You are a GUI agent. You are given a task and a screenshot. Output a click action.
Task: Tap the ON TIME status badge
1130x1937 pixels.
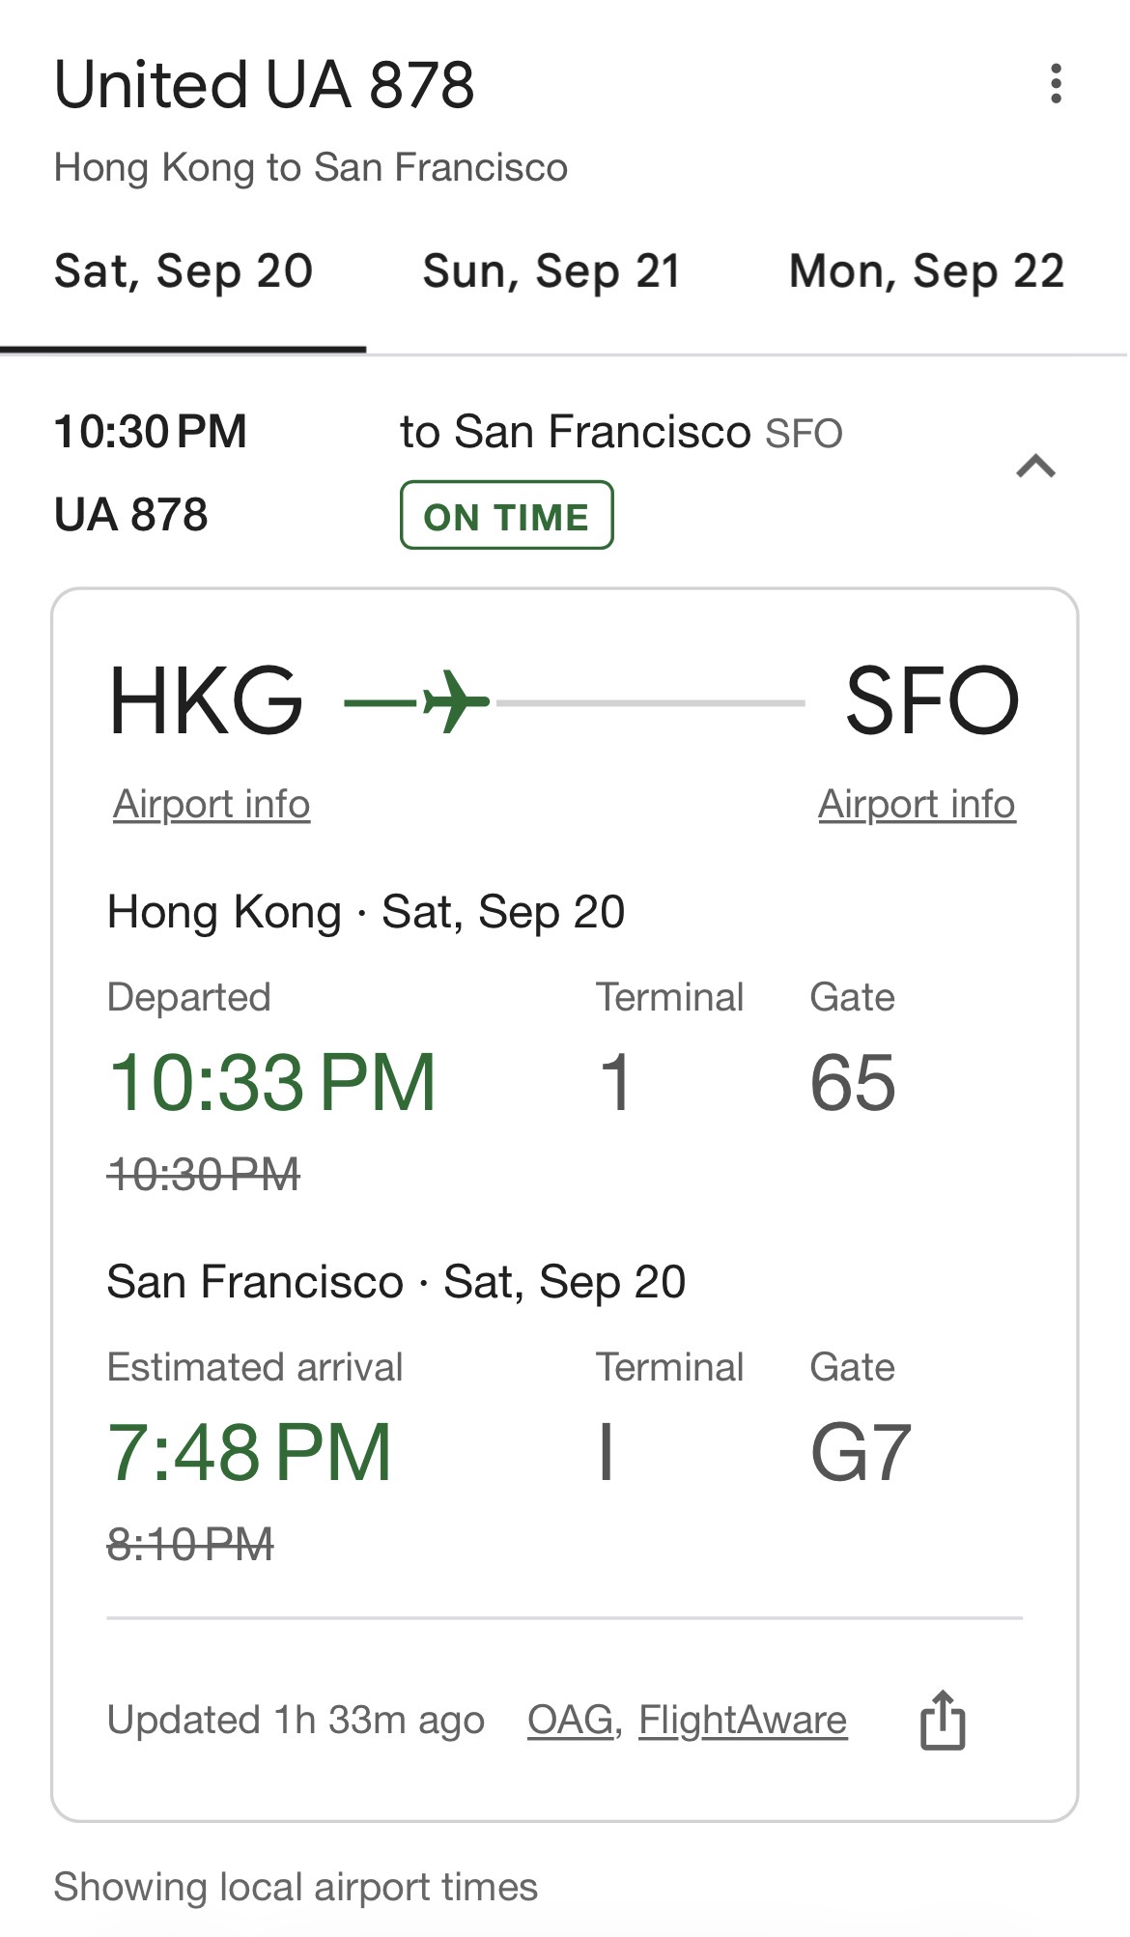point(506,516)
